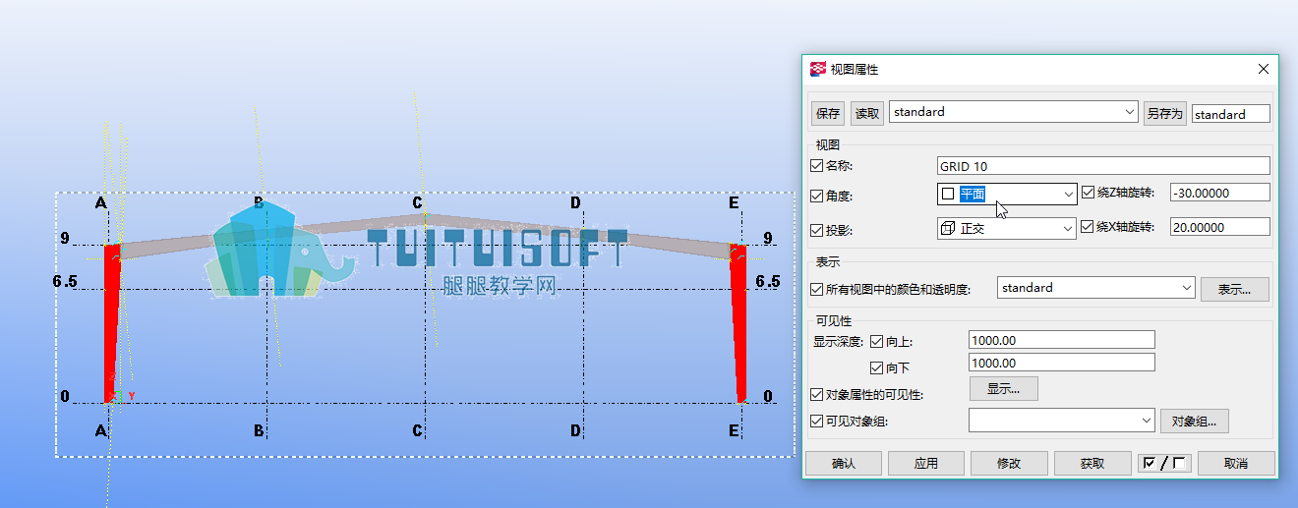Screen dimensions: 1298x508
Task: Click the 保存 button
Action: 828,113
